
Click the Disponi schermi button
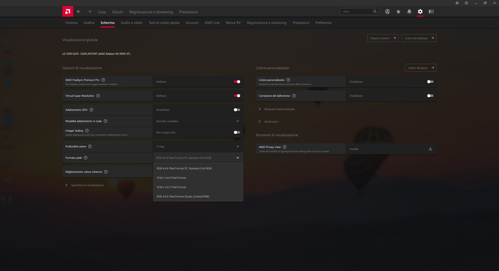click(x=383, y=38)
